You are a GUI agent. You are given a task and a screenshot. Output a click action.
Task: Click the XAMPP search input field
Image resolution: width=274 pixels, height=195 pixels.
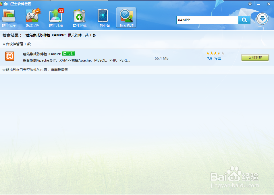pyautogui.click(x=207, y=20)
